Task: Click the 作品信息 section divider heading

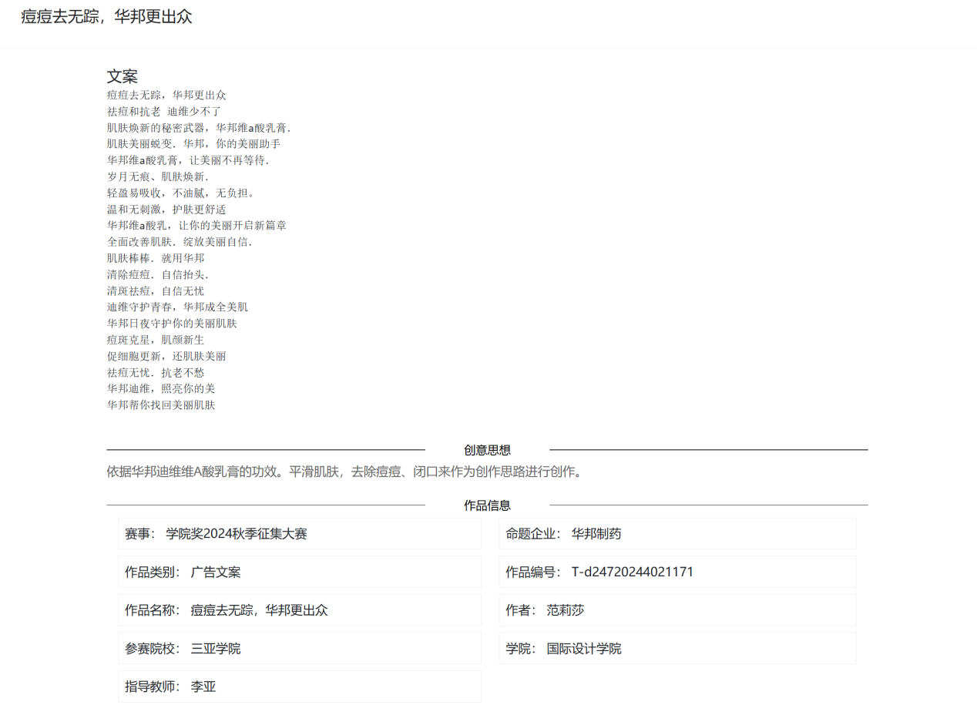Action: (x=487, y=505)
